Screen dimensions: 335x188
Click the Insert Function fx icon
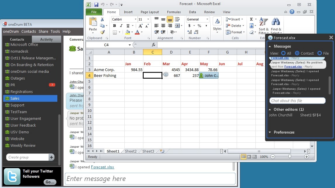click(153, 45)
